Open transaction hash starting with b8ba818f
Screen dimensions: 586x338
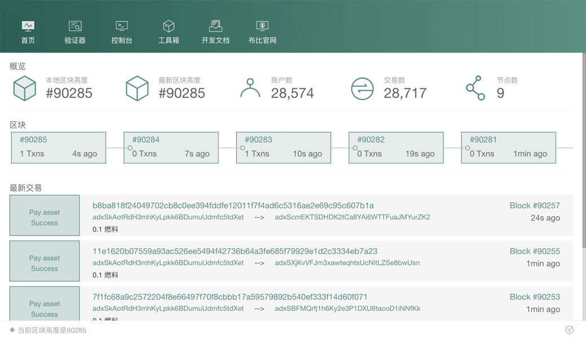233,206
